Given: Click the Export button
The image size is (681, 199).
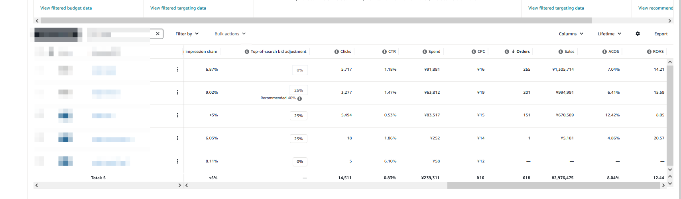Looking at the screenshot, I should (661, 34).
